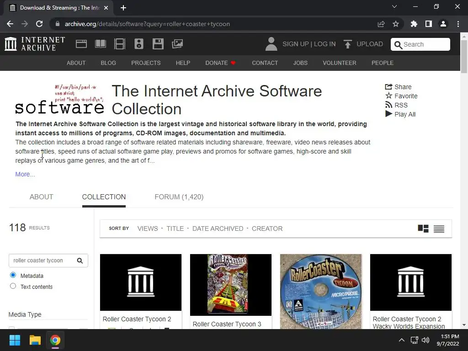Click the SIGN UP link

[x=296, y=44]
